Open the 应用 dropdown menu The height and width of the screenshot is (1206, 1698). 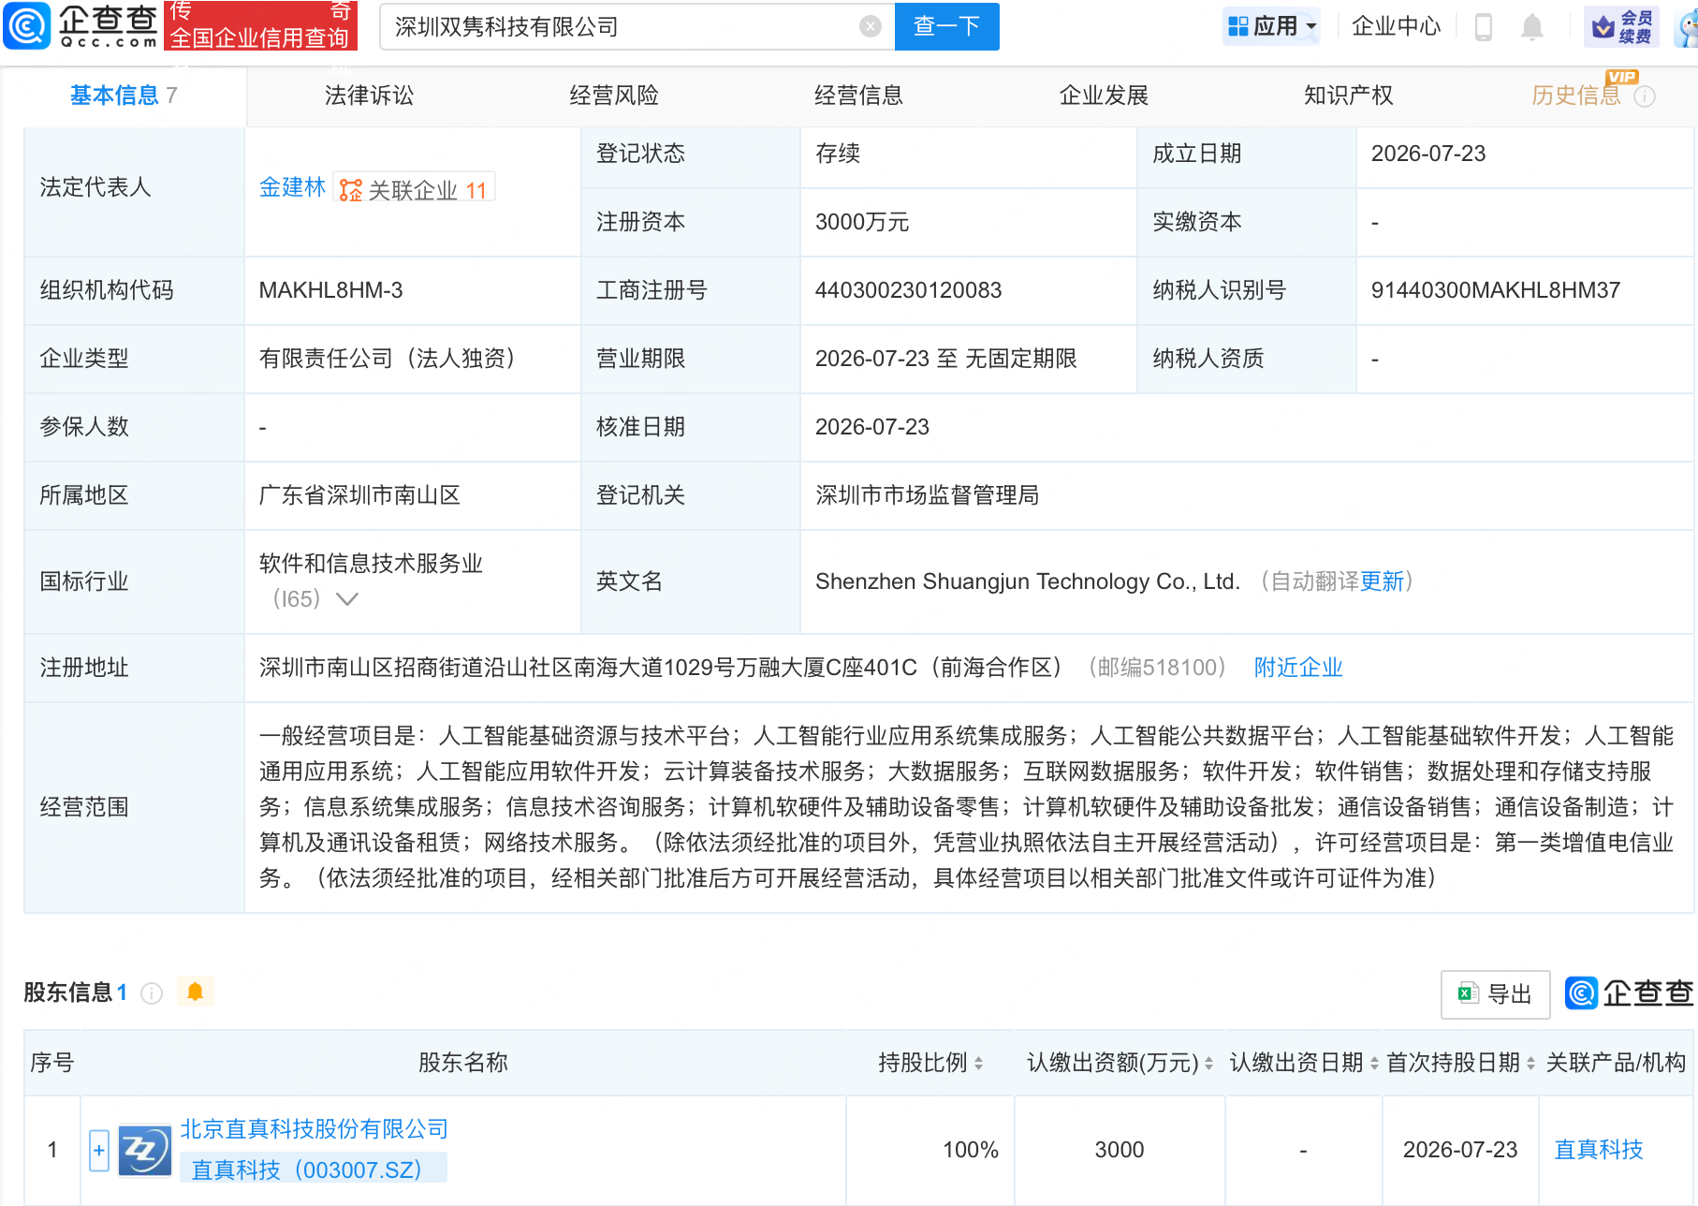click(1272, 26)
